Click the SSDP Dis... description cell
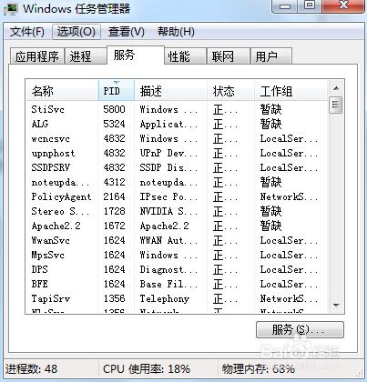The height and width of the screenshot is (382, 367). click(x=168, y=167)
